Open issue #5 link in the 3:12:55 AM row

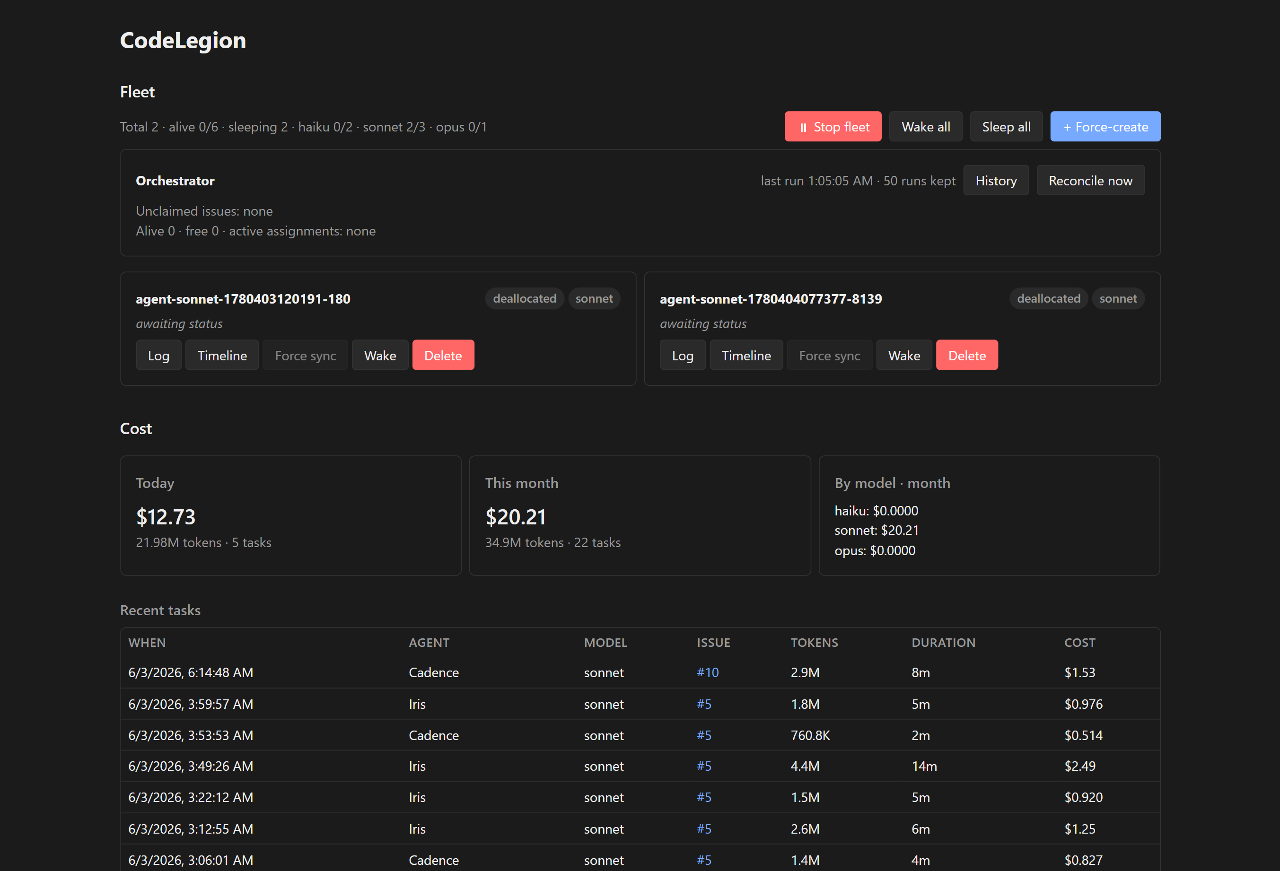tap(704, 828)
